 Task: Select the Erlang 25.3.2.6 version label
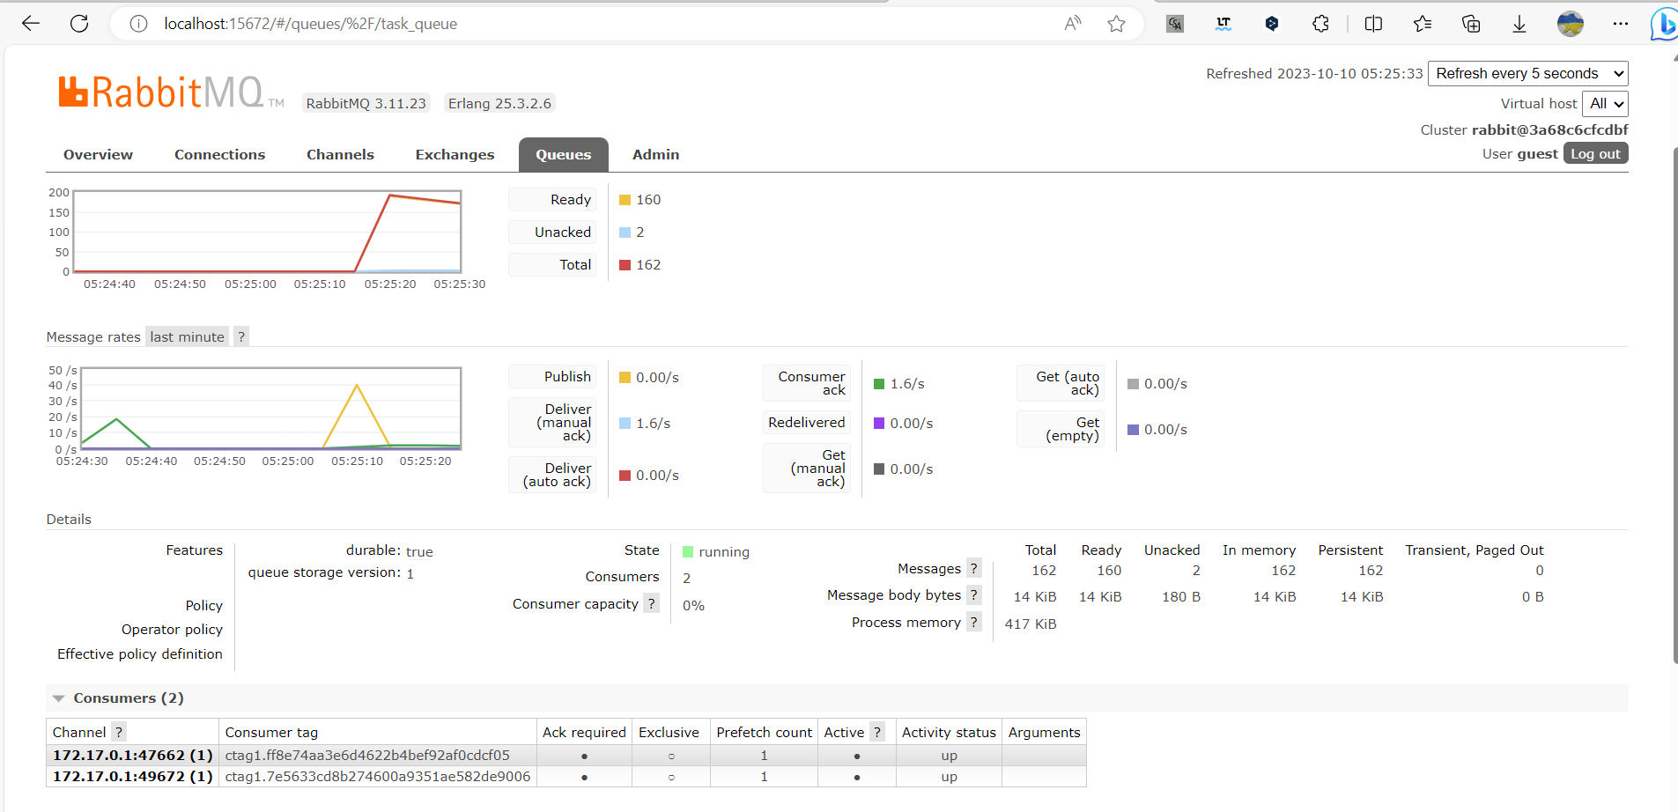point(499,103)
